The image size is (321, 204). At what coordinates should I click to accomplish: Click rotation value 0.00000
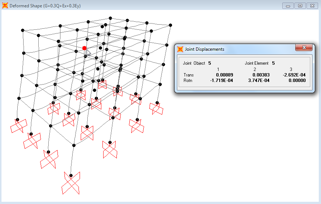297,80
